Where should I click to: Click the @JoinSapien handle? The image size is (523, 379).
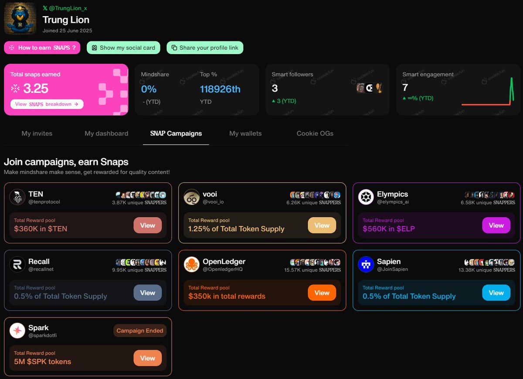tap(392, 269)
